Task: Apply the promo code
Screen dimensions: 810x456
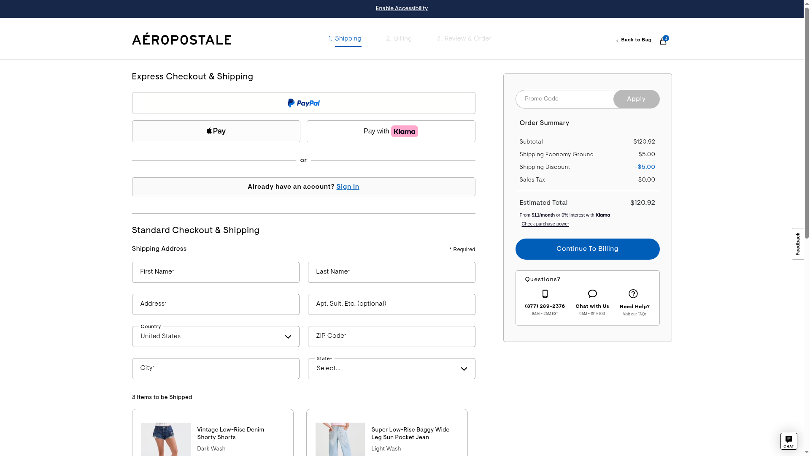Action: pyautogui.click(x=636, y=99)
